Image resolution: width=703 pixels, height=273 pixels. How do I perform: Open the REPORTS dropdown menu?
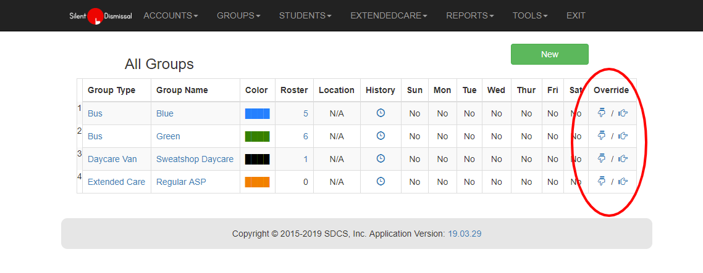pyautogui.click(x=469, y=15)
